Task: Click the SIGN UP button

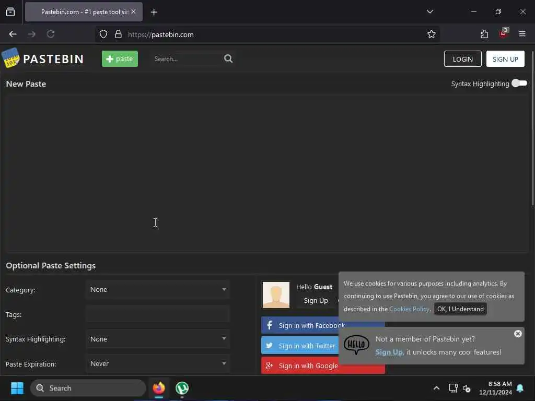Action: (505, 59)
